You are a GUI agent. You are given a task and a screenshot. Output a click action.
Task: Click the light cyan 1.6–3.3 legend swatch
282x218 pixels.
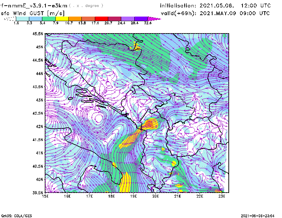pyautogui.click(x=23, y=19)
